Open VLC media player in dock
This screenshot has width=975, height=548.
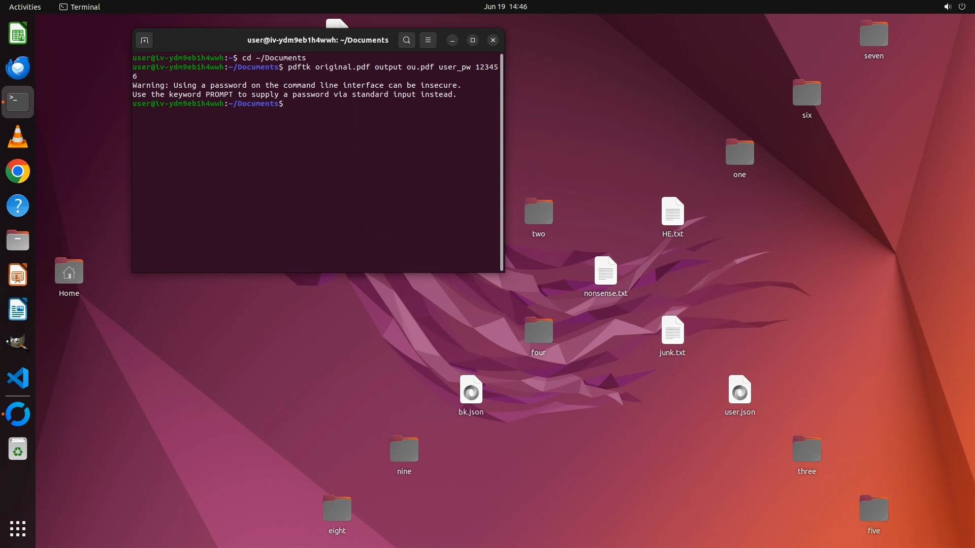tap(18, 137)
